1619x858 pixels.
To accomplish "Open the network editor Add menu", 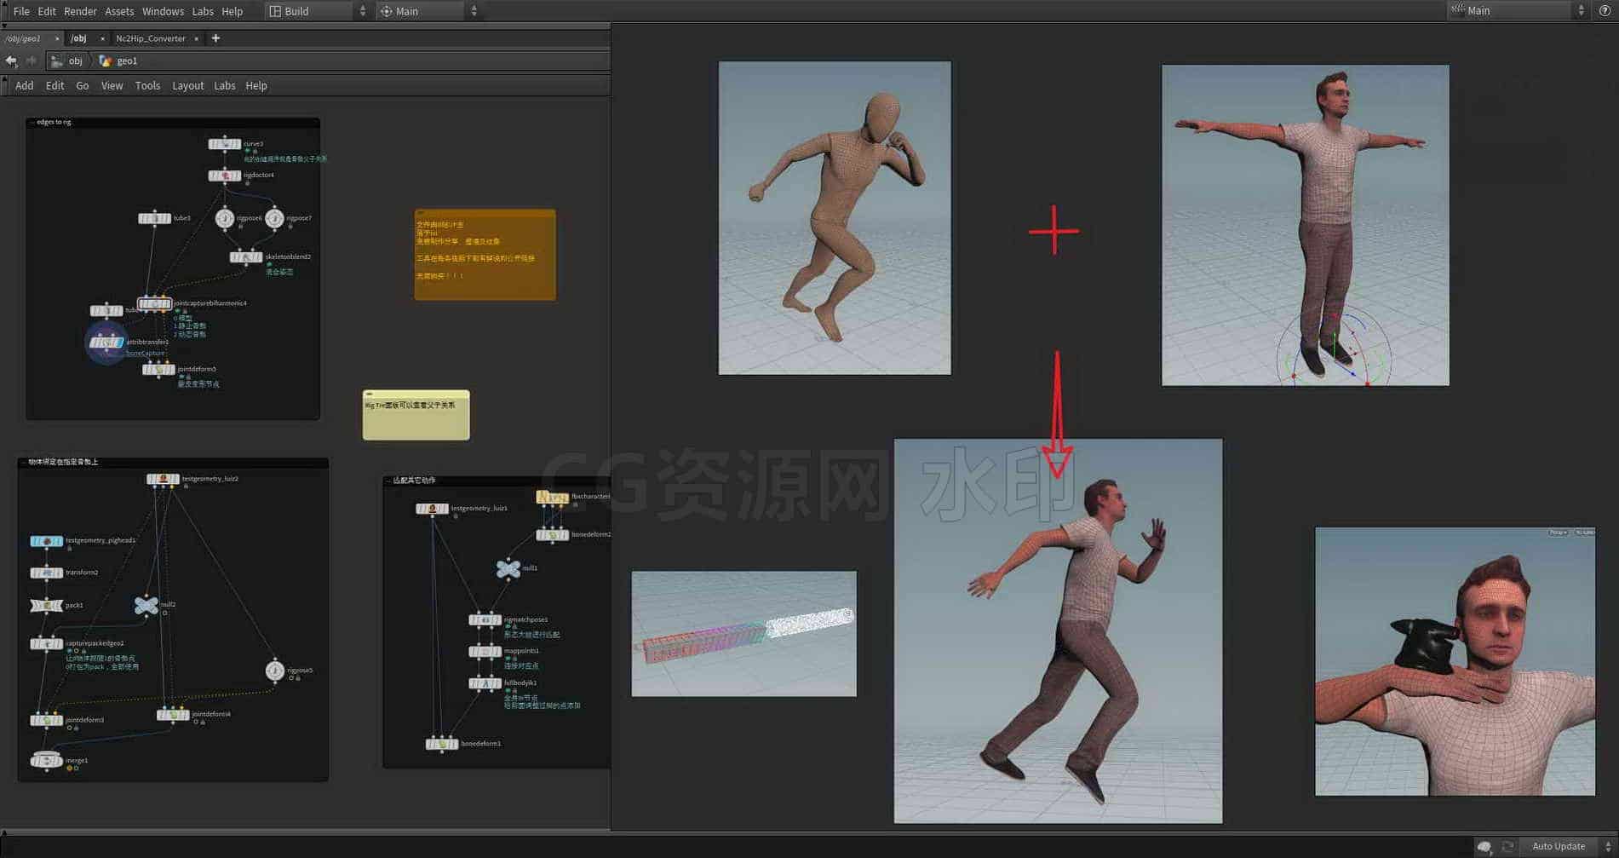I will (x=25, y=85).
